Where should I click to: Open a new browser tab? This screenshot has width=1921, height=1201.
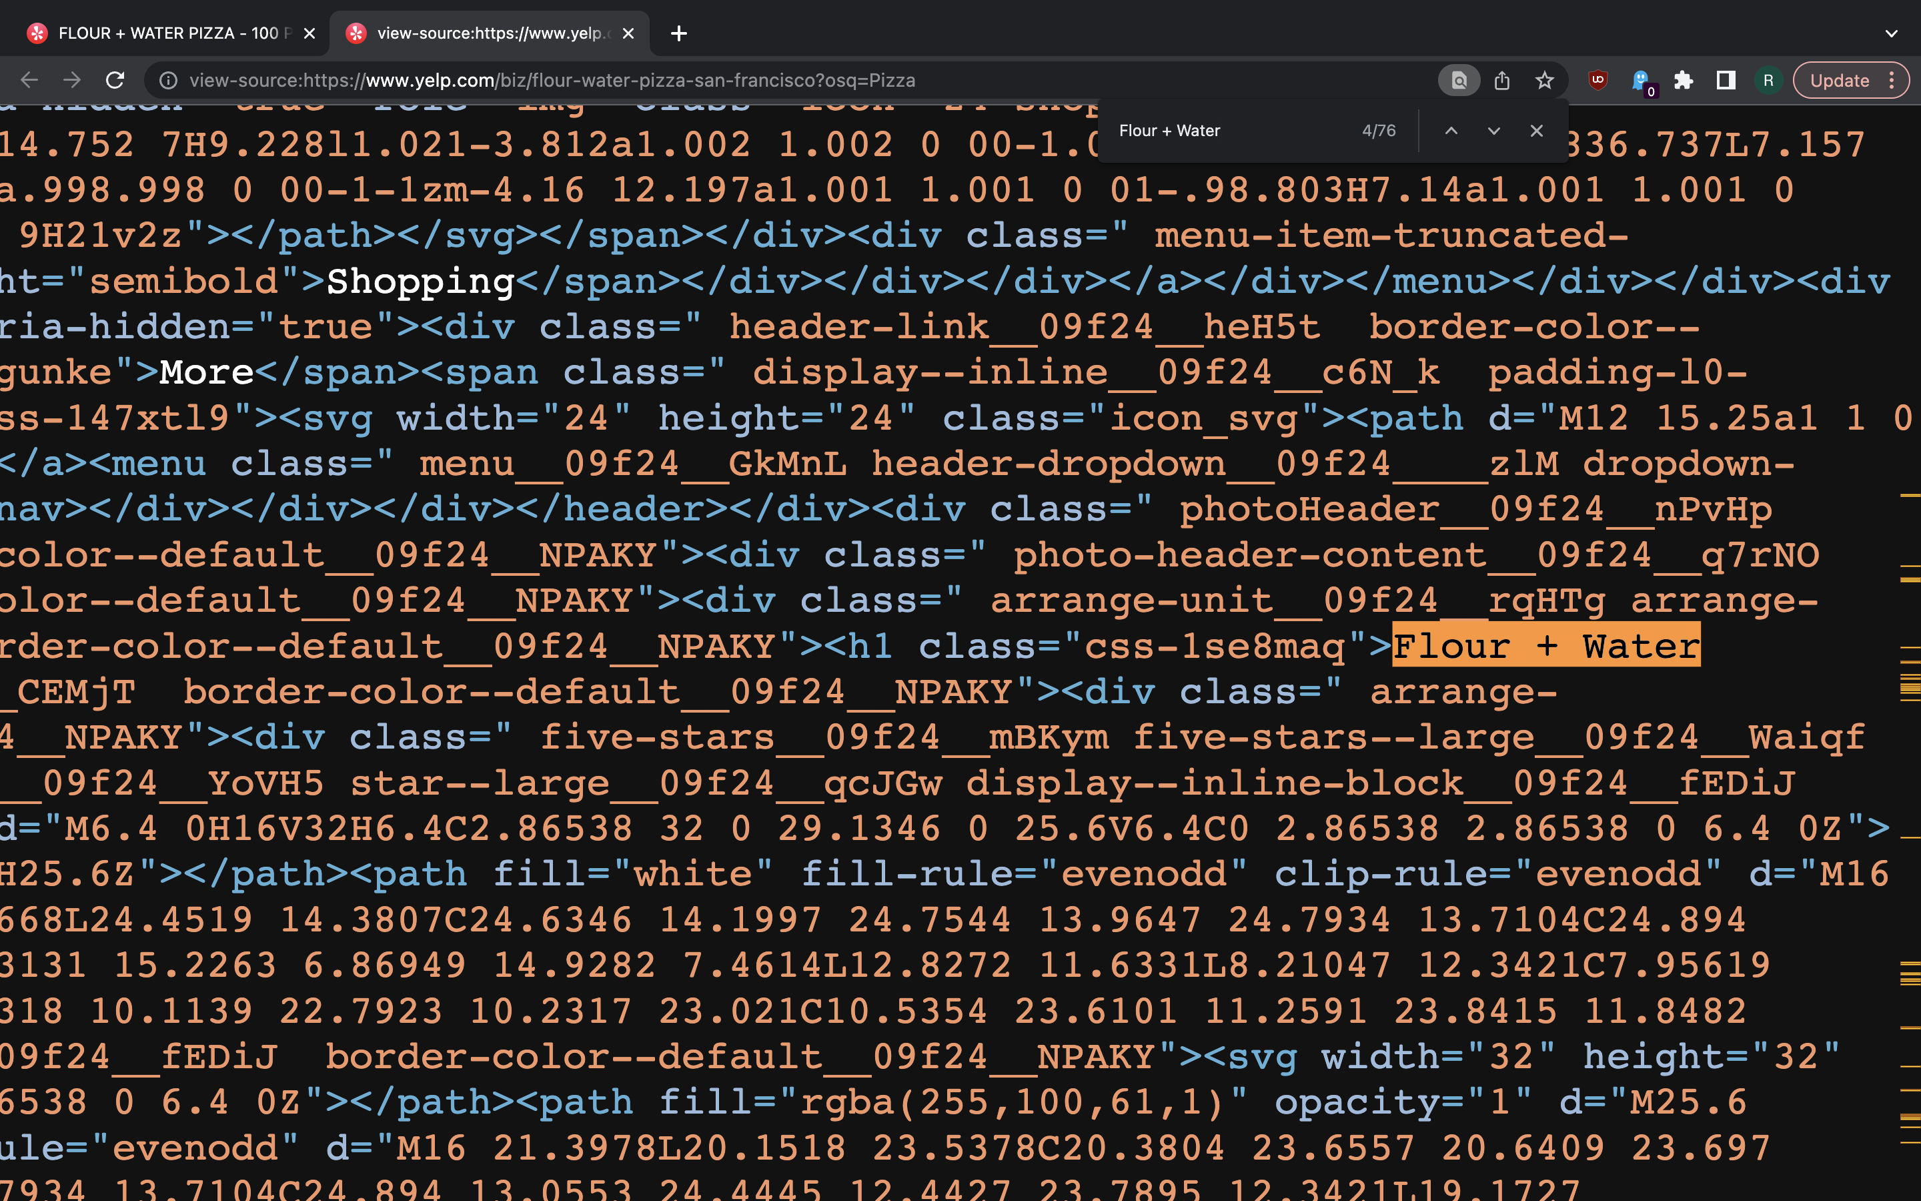(x=679, y=33)
